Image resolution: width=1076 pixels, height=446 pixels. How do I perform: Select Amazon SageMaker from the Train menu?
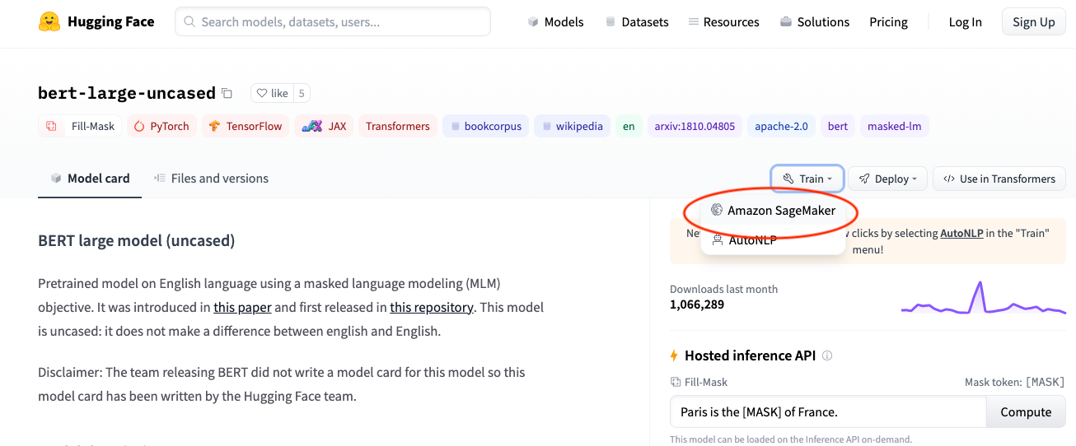pos(780,211)
